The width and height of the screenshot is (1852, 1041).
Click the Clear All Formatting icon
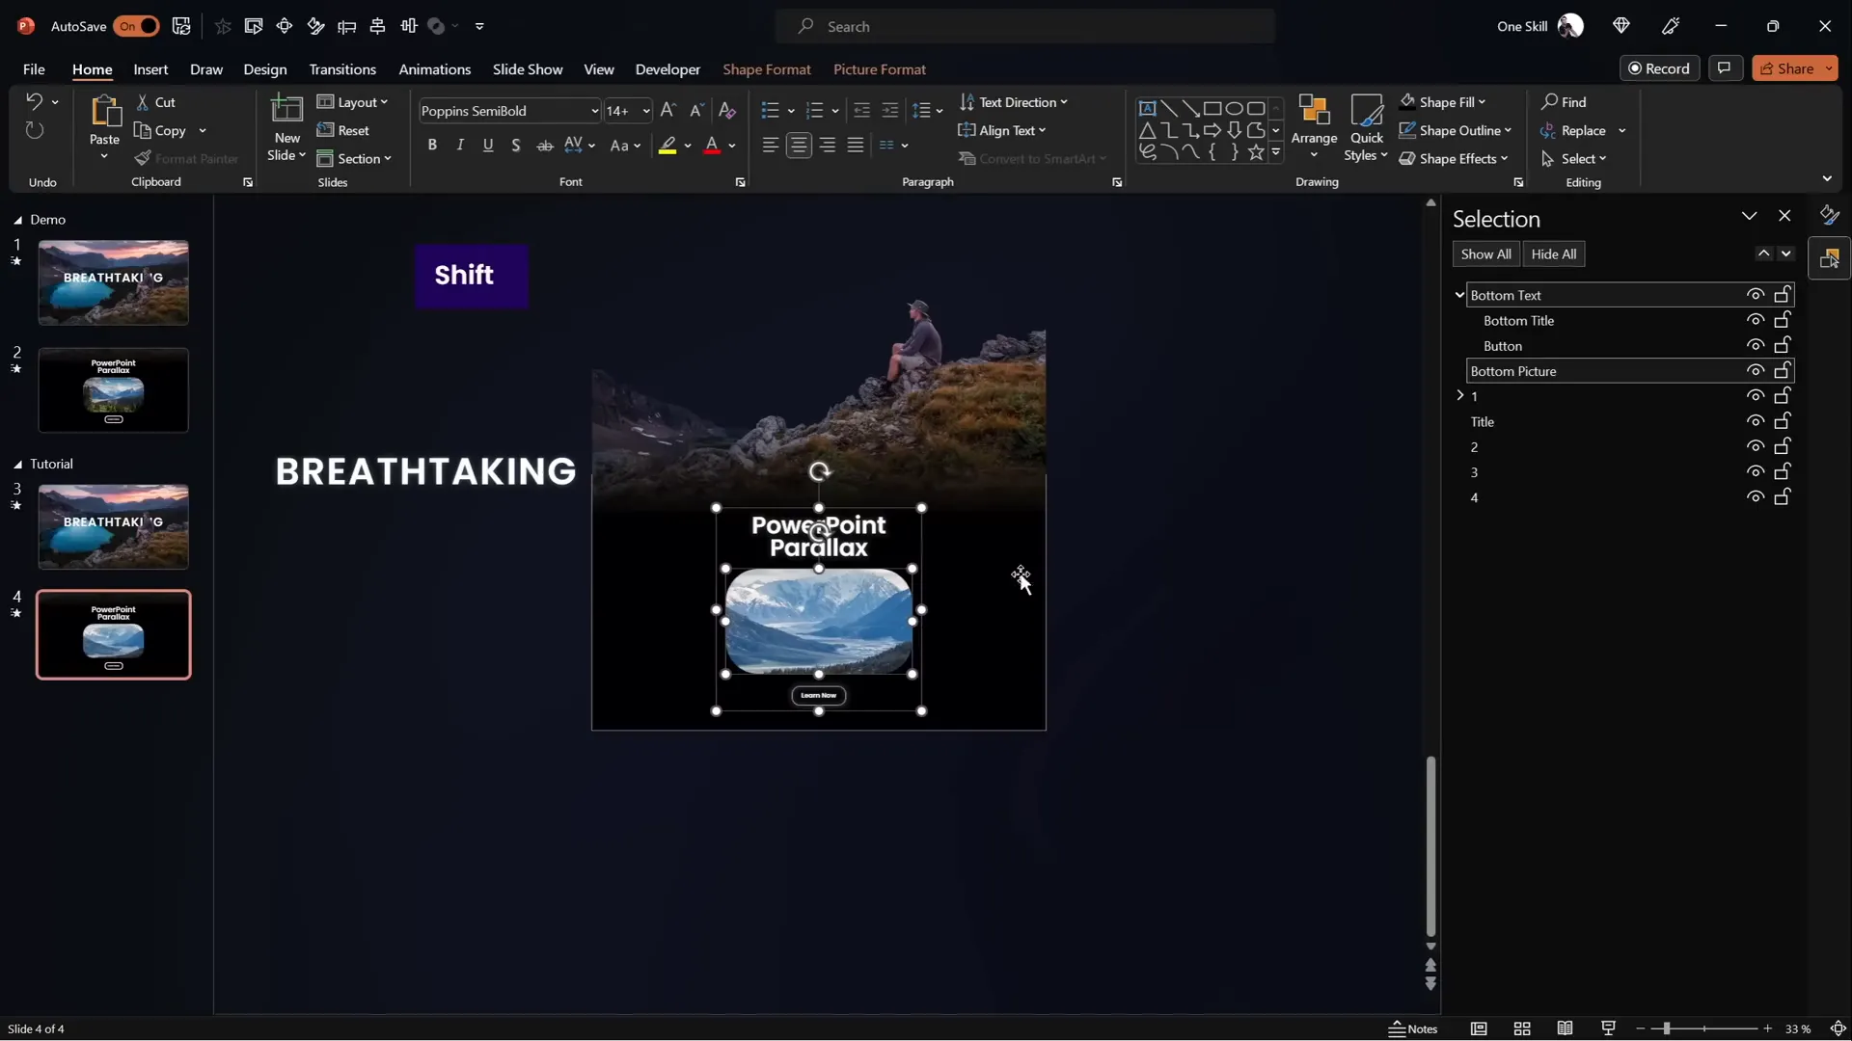click(x=726, y=111)
